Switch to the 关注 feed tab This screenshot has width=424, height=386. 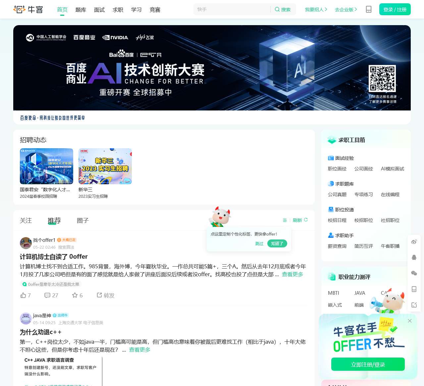26,221
